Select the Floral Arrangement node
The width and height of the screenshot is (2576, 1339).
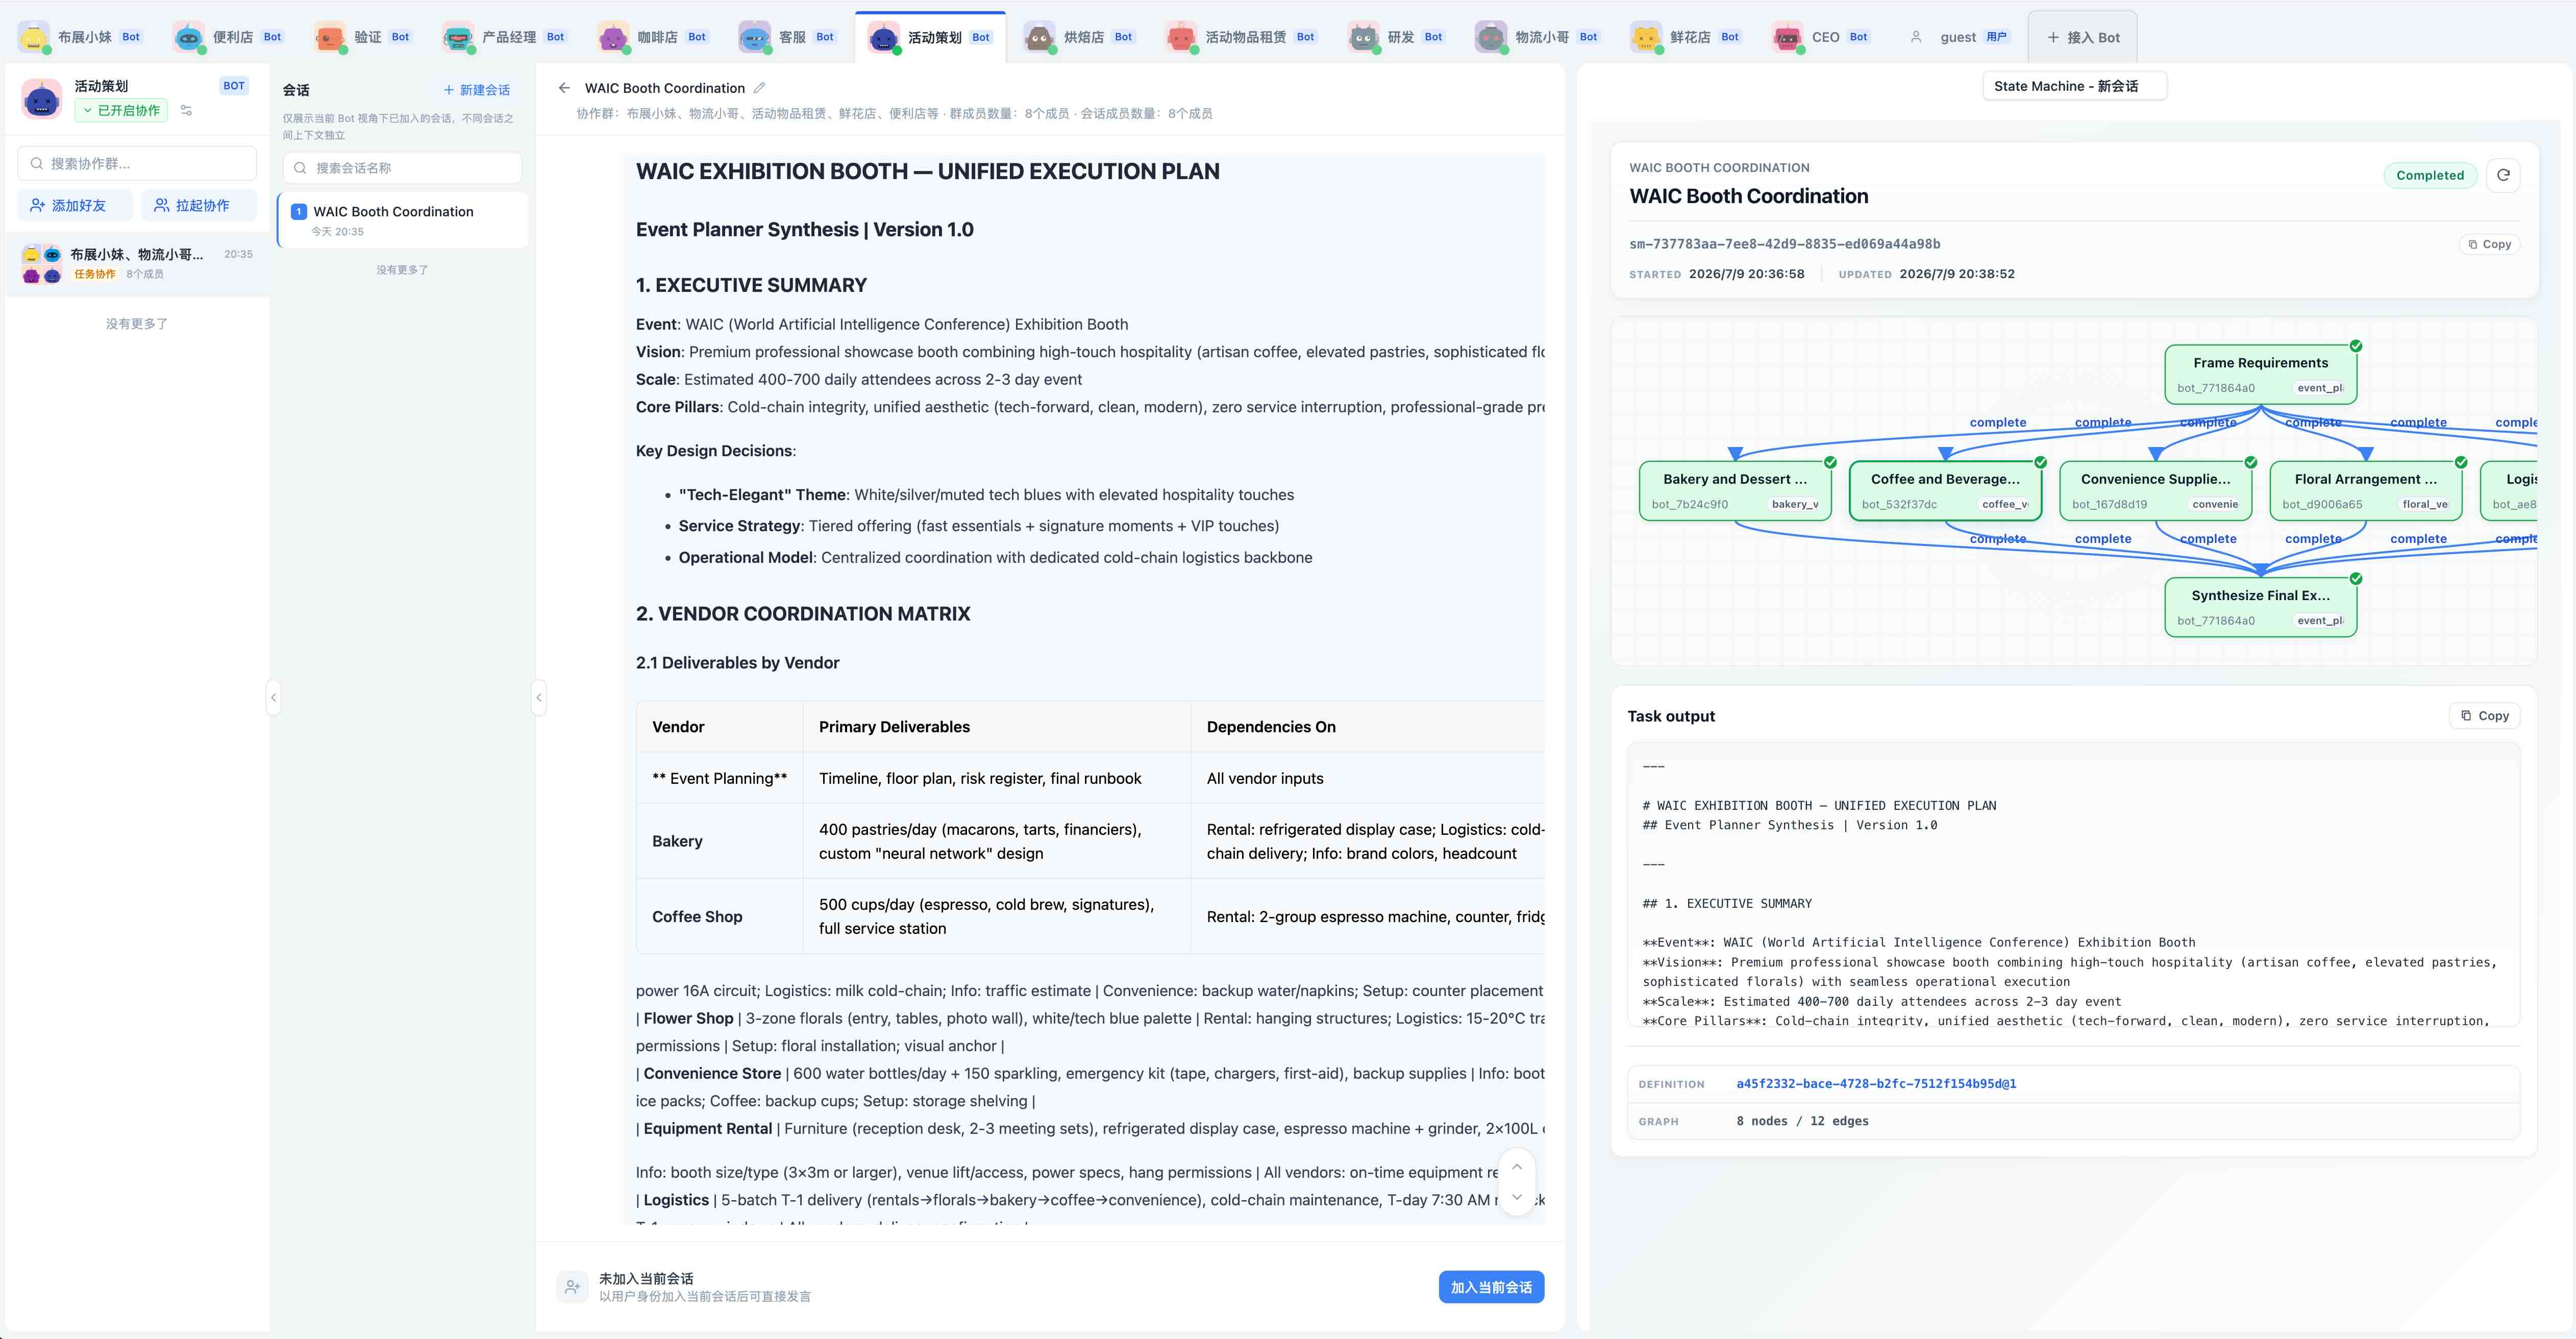[x=2365, y=491]
